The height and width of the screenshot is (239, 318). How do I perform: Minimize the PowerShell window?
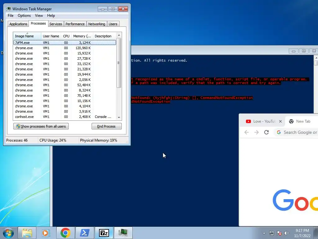tap(293, 51)
